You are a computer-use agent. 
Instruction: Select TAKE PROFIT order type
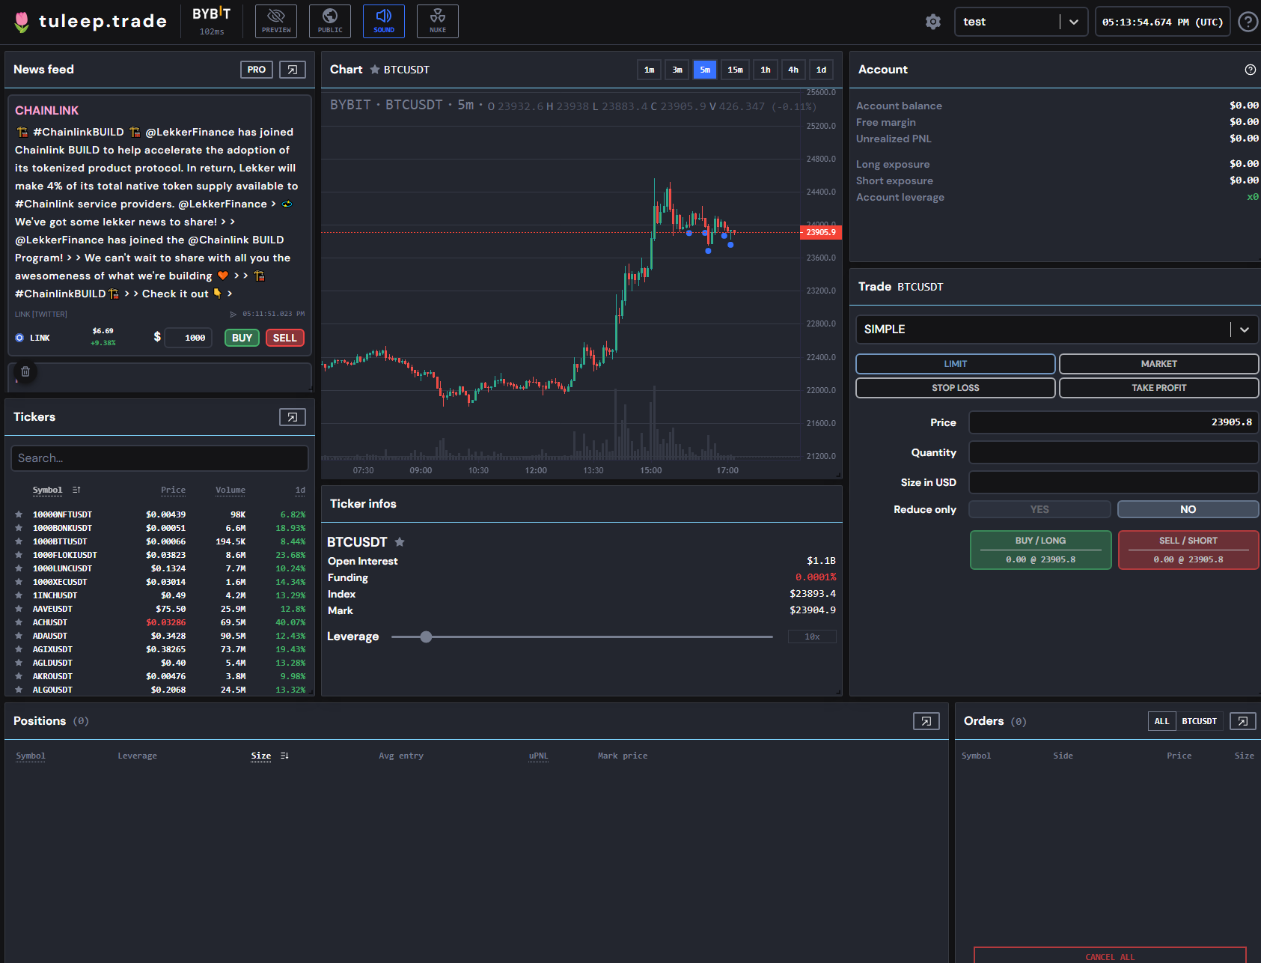click(1159, 388)
